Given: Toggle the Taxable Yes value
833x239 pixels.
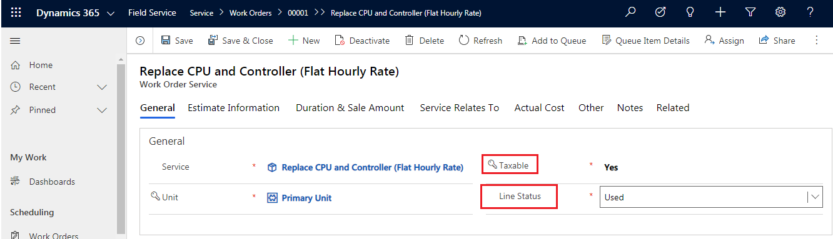Looking at the screenshot, I should coord(611,167).
